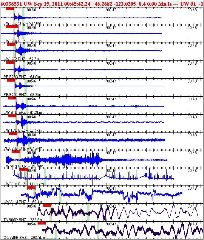Click station label PB B201 EHZ 58.2km
The width and height of the screenshot is (204, 240).
(x=23, y=95)
